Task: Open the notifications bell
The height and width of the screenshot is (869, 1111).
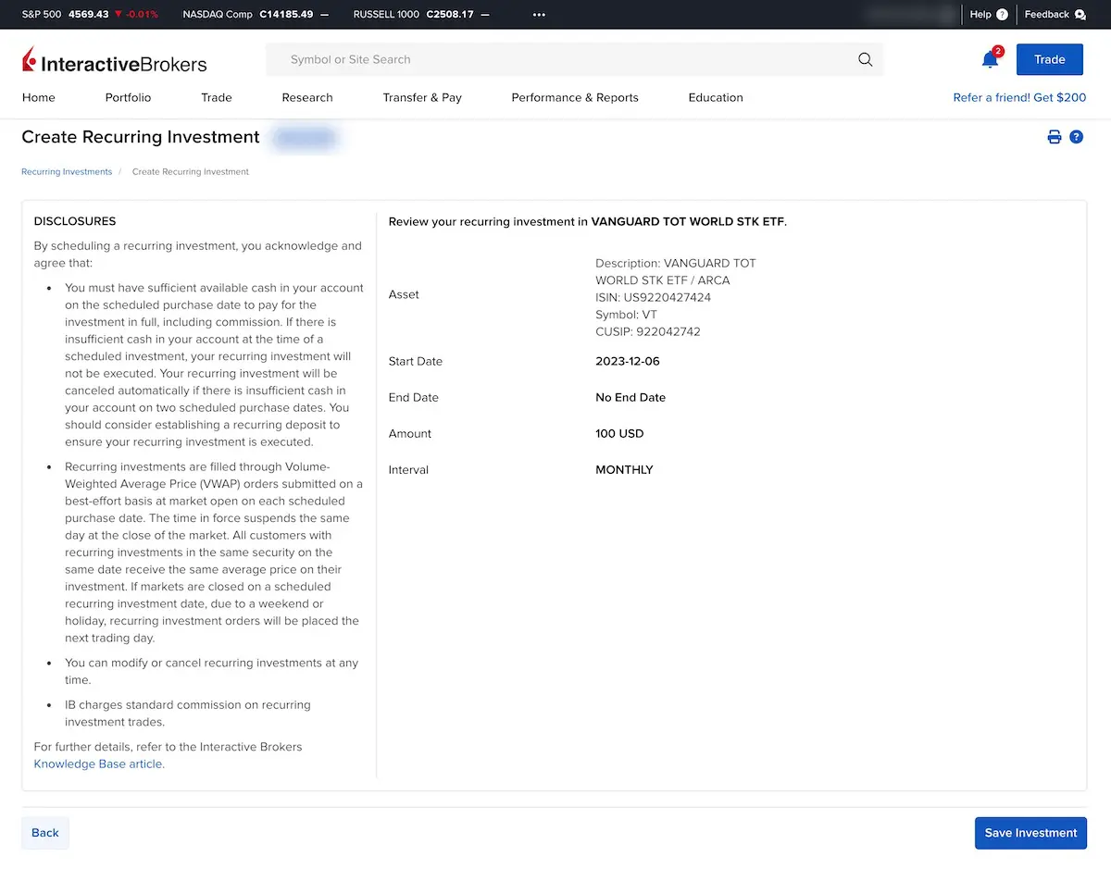Action: tap(990, 59)
